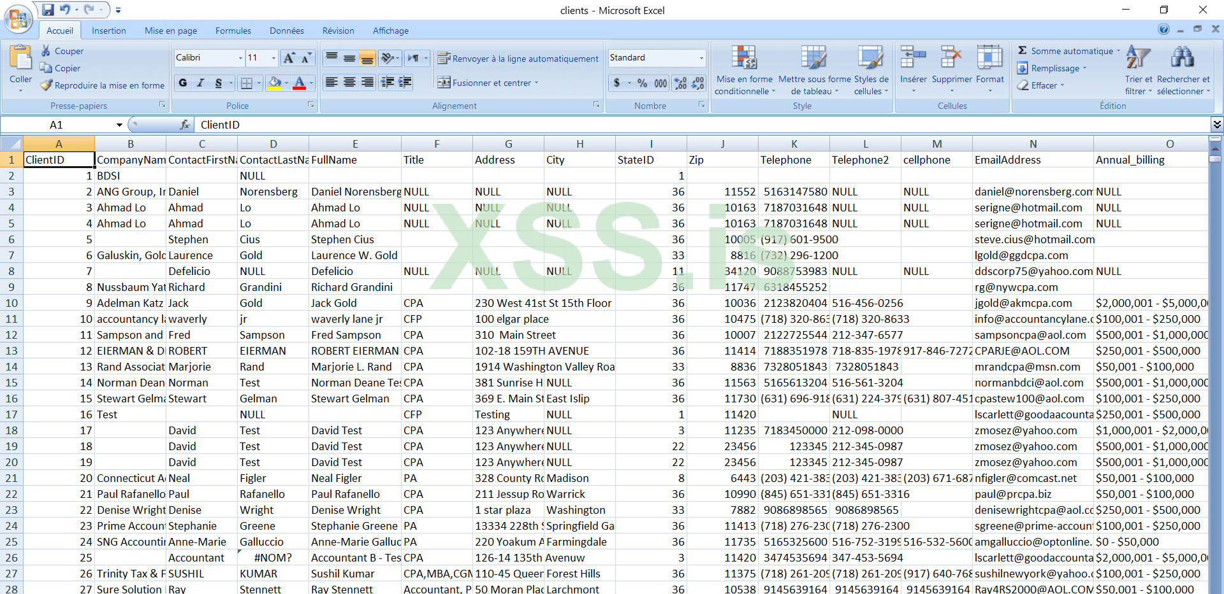This screenshot has height=594, width=1224.
Task: Switch to the Insertion ribbon tab
Action: 108,31
